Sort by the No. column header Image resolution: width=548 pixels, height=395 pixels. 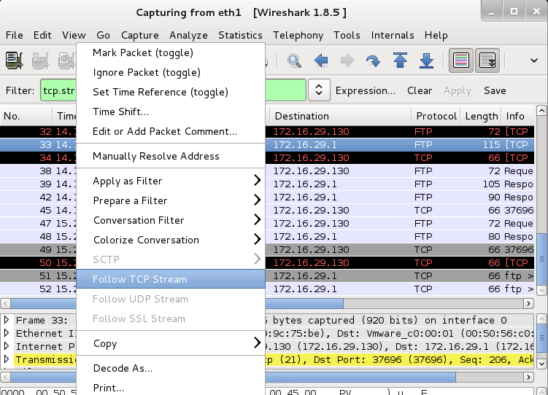[26, 116]
